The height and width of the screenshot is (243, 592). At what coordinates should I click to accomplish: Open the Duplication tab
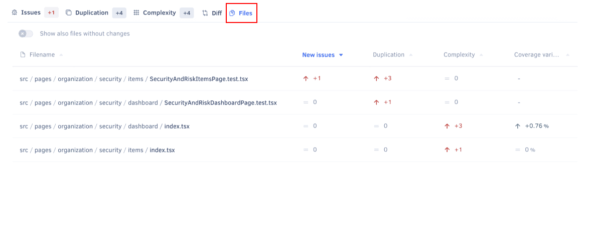pos(91,13)
